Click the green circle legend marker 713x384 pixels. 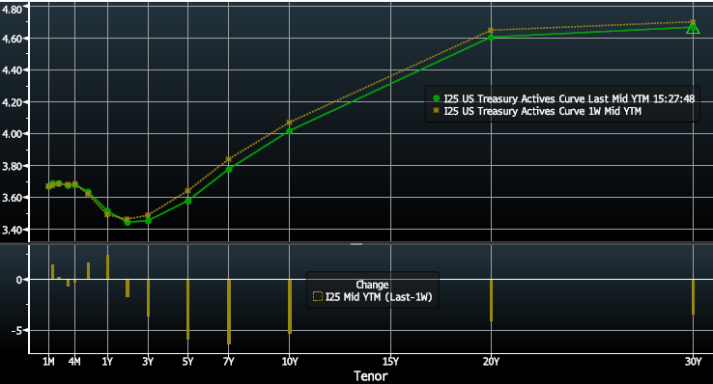pos(437,98)
